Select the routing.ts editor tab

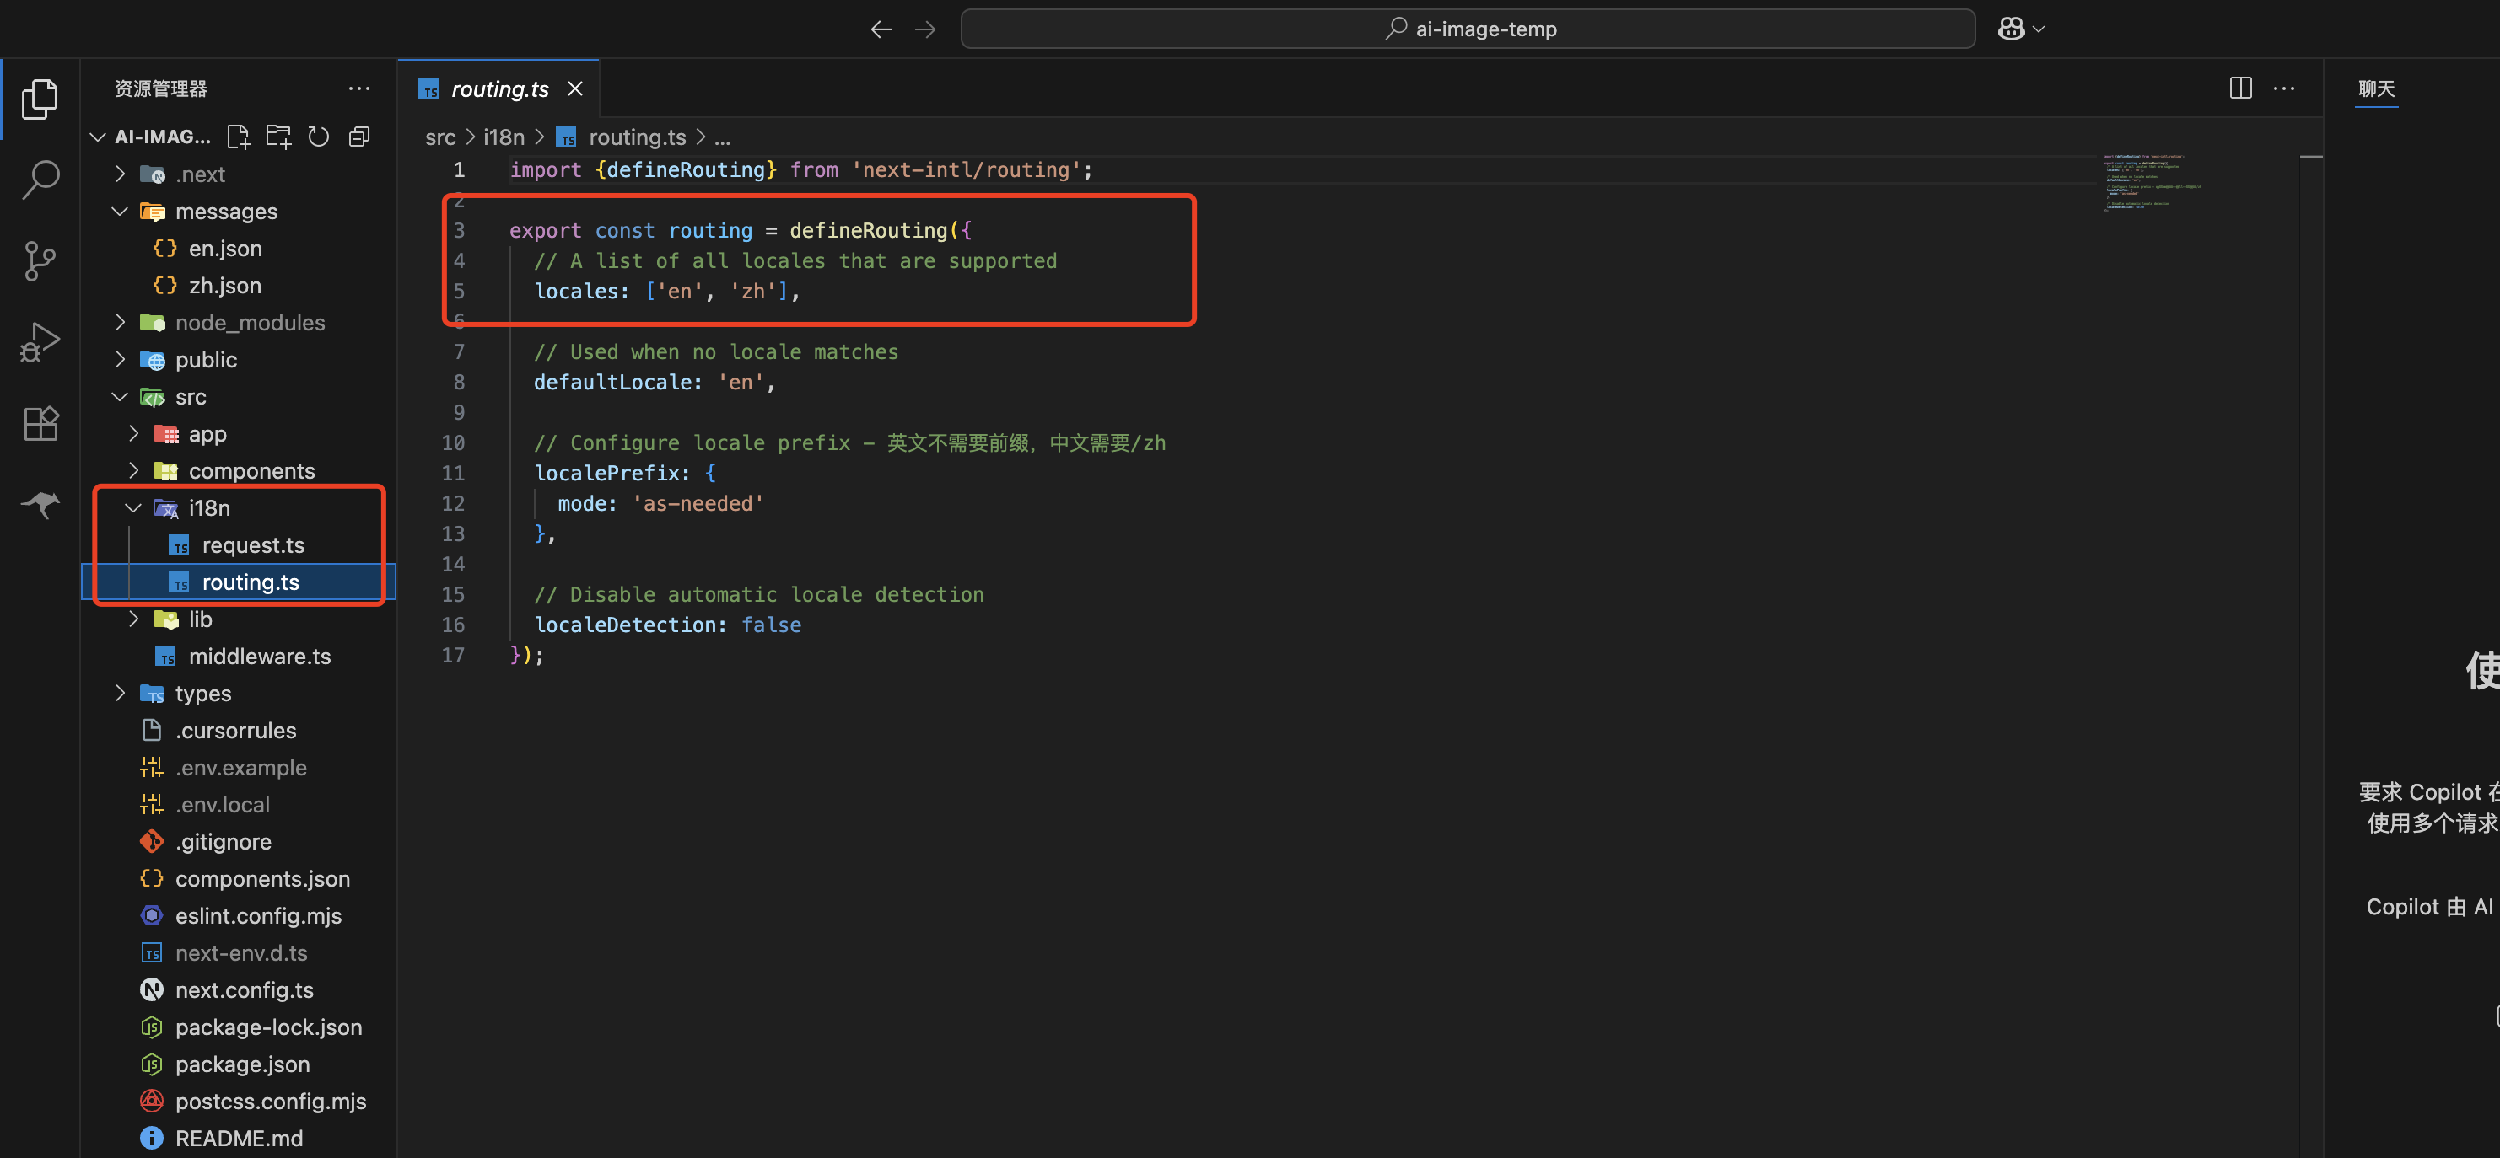(500, 89)
